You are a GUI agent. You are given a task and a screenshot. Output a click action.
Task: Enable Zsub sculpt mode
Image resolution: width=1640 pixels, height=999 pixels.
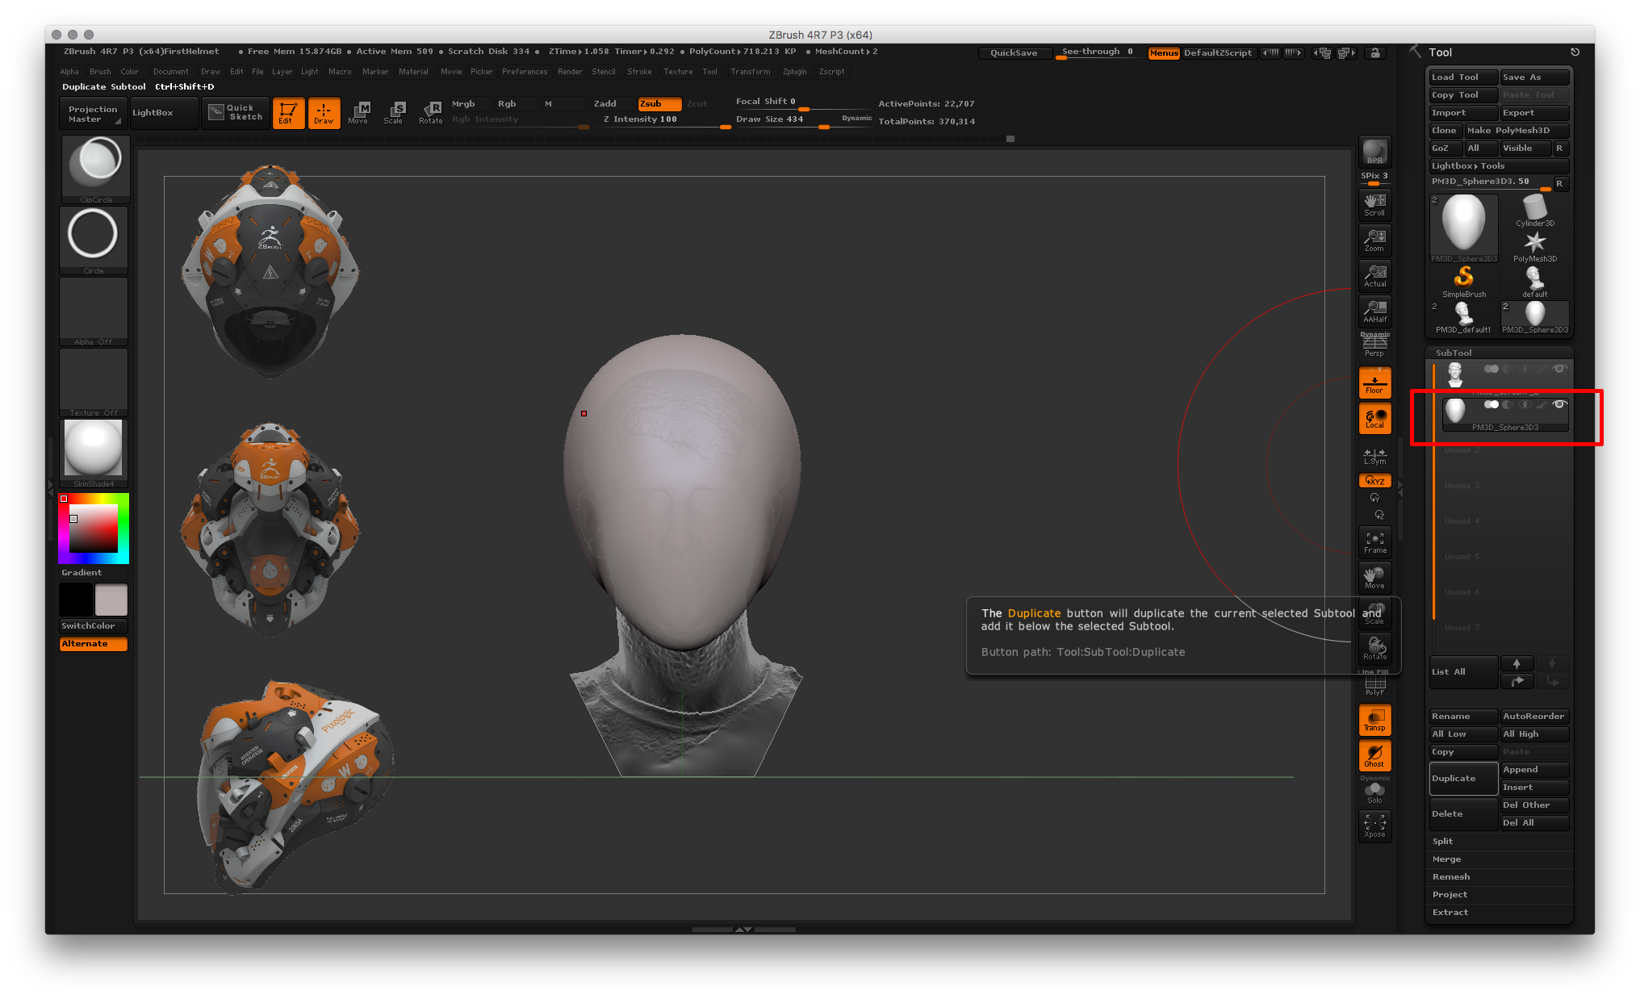pyautogui.click(x=659, y=103)
